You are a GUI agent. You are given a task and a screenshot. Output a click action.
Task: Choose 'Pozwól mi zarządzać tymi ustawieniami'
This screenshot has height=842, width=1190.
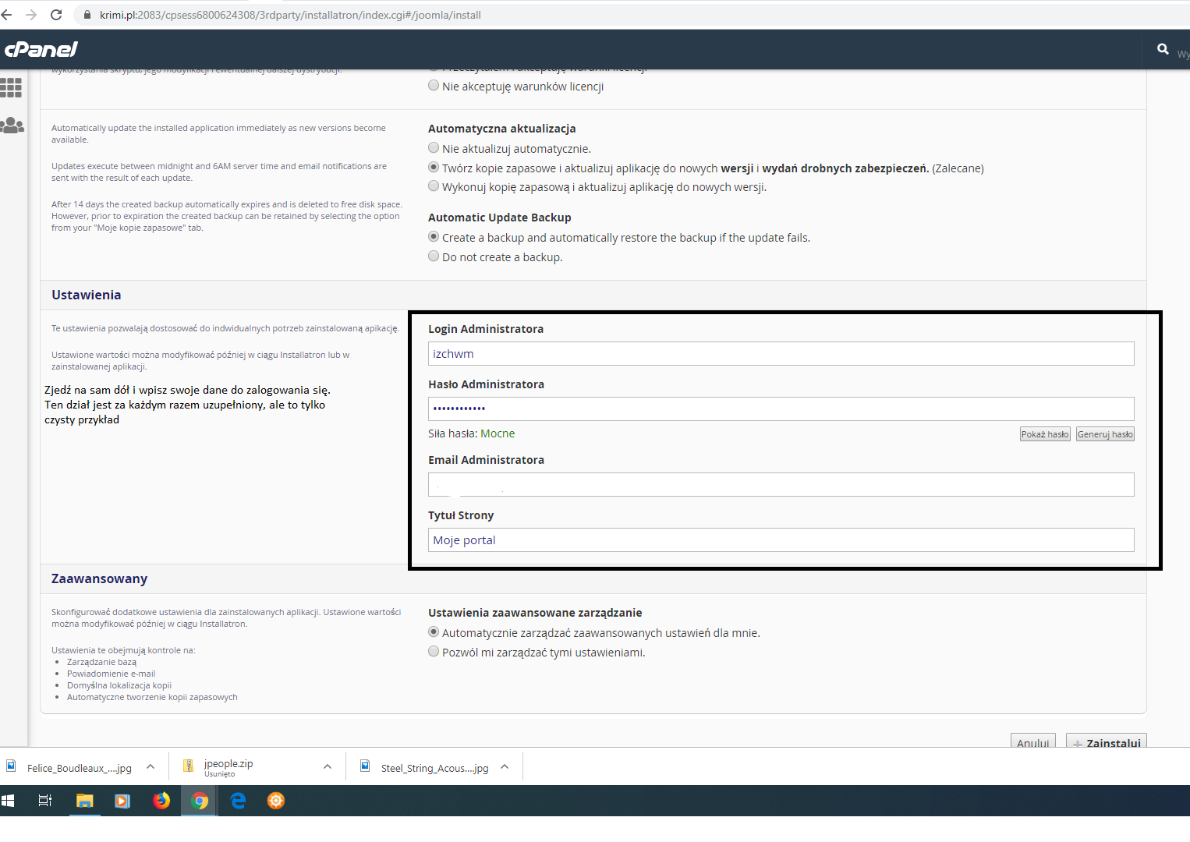434,651
